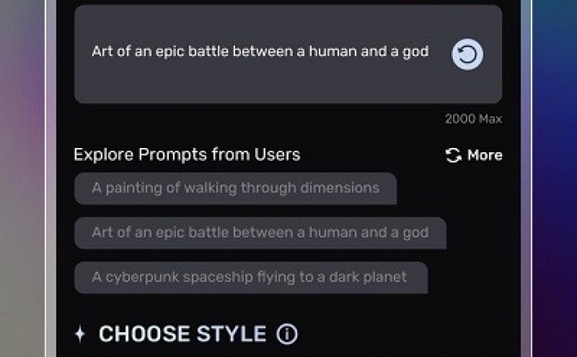This screenshot has height=357, width=577.
Task: Place cursor at end of word 'god' in prompt
Action: pos(429,52)
